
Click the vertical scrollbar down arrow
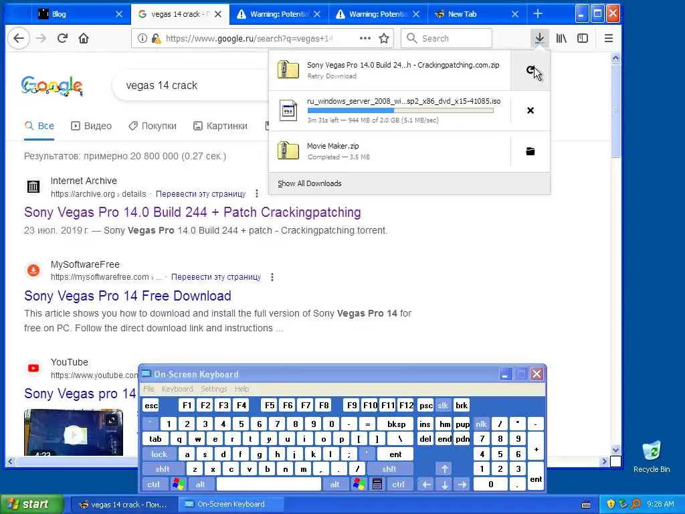[615, 450]
